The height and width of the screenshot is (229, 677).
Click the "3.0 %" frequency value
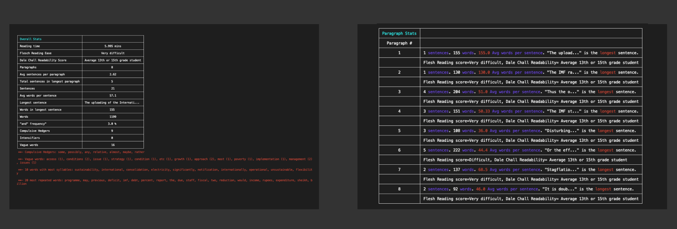click(x=113, y=124)
